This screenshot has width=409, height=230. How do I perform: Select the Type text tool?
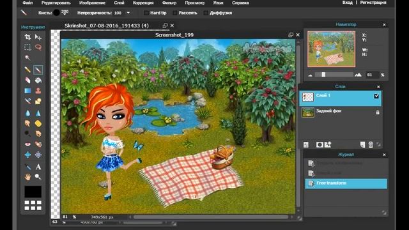point(38,167)
